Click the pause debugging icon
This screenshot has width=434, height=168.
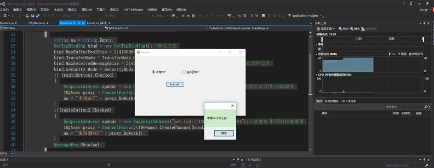click(183, 16)
